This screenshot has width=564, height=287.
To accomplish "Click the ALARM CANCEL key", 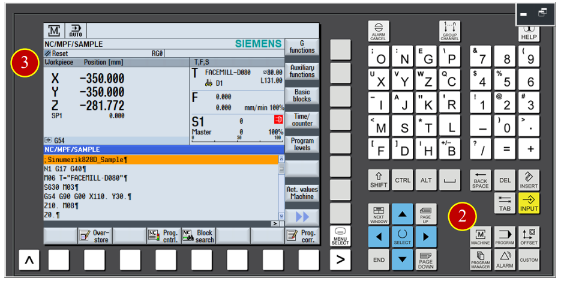I will tap(379, 31).
